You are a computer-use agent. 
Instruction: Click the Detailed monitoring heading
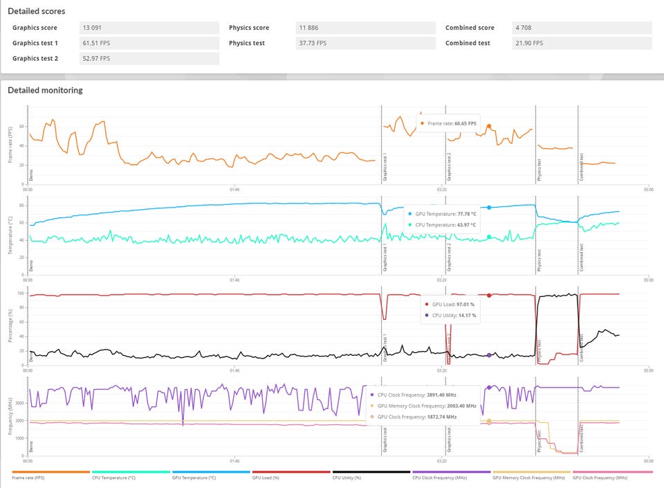coord(46,90)
